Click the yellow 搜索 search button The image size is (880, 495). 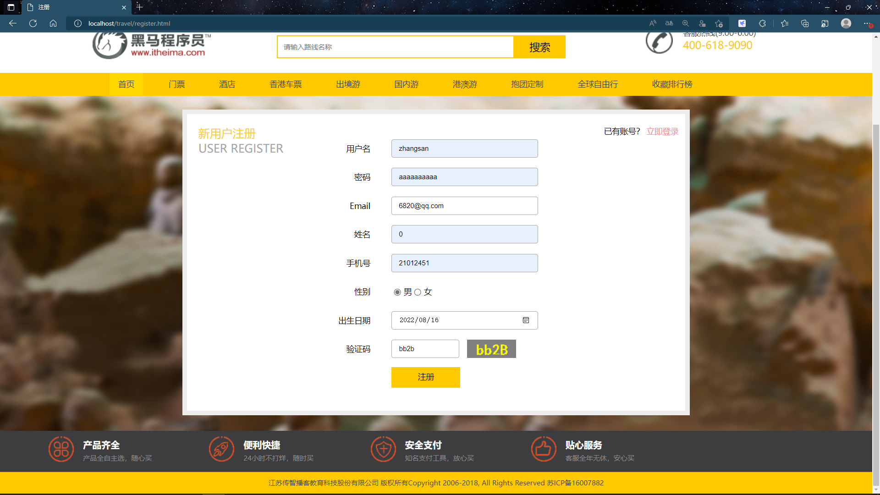539,47
